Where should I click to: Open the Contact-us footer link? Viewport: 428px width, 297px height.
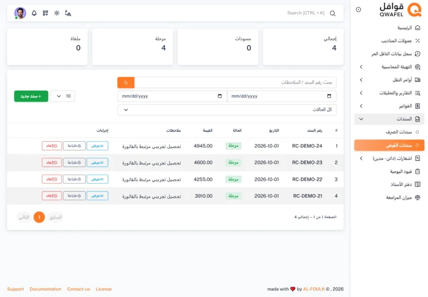point(78,289)
